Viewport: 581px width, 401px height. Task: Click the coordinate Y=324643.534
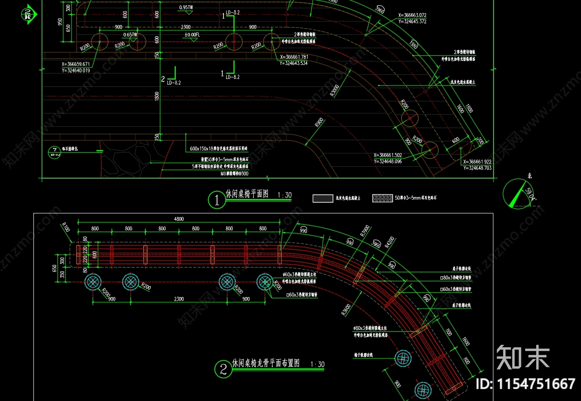[x=294, y=63]
